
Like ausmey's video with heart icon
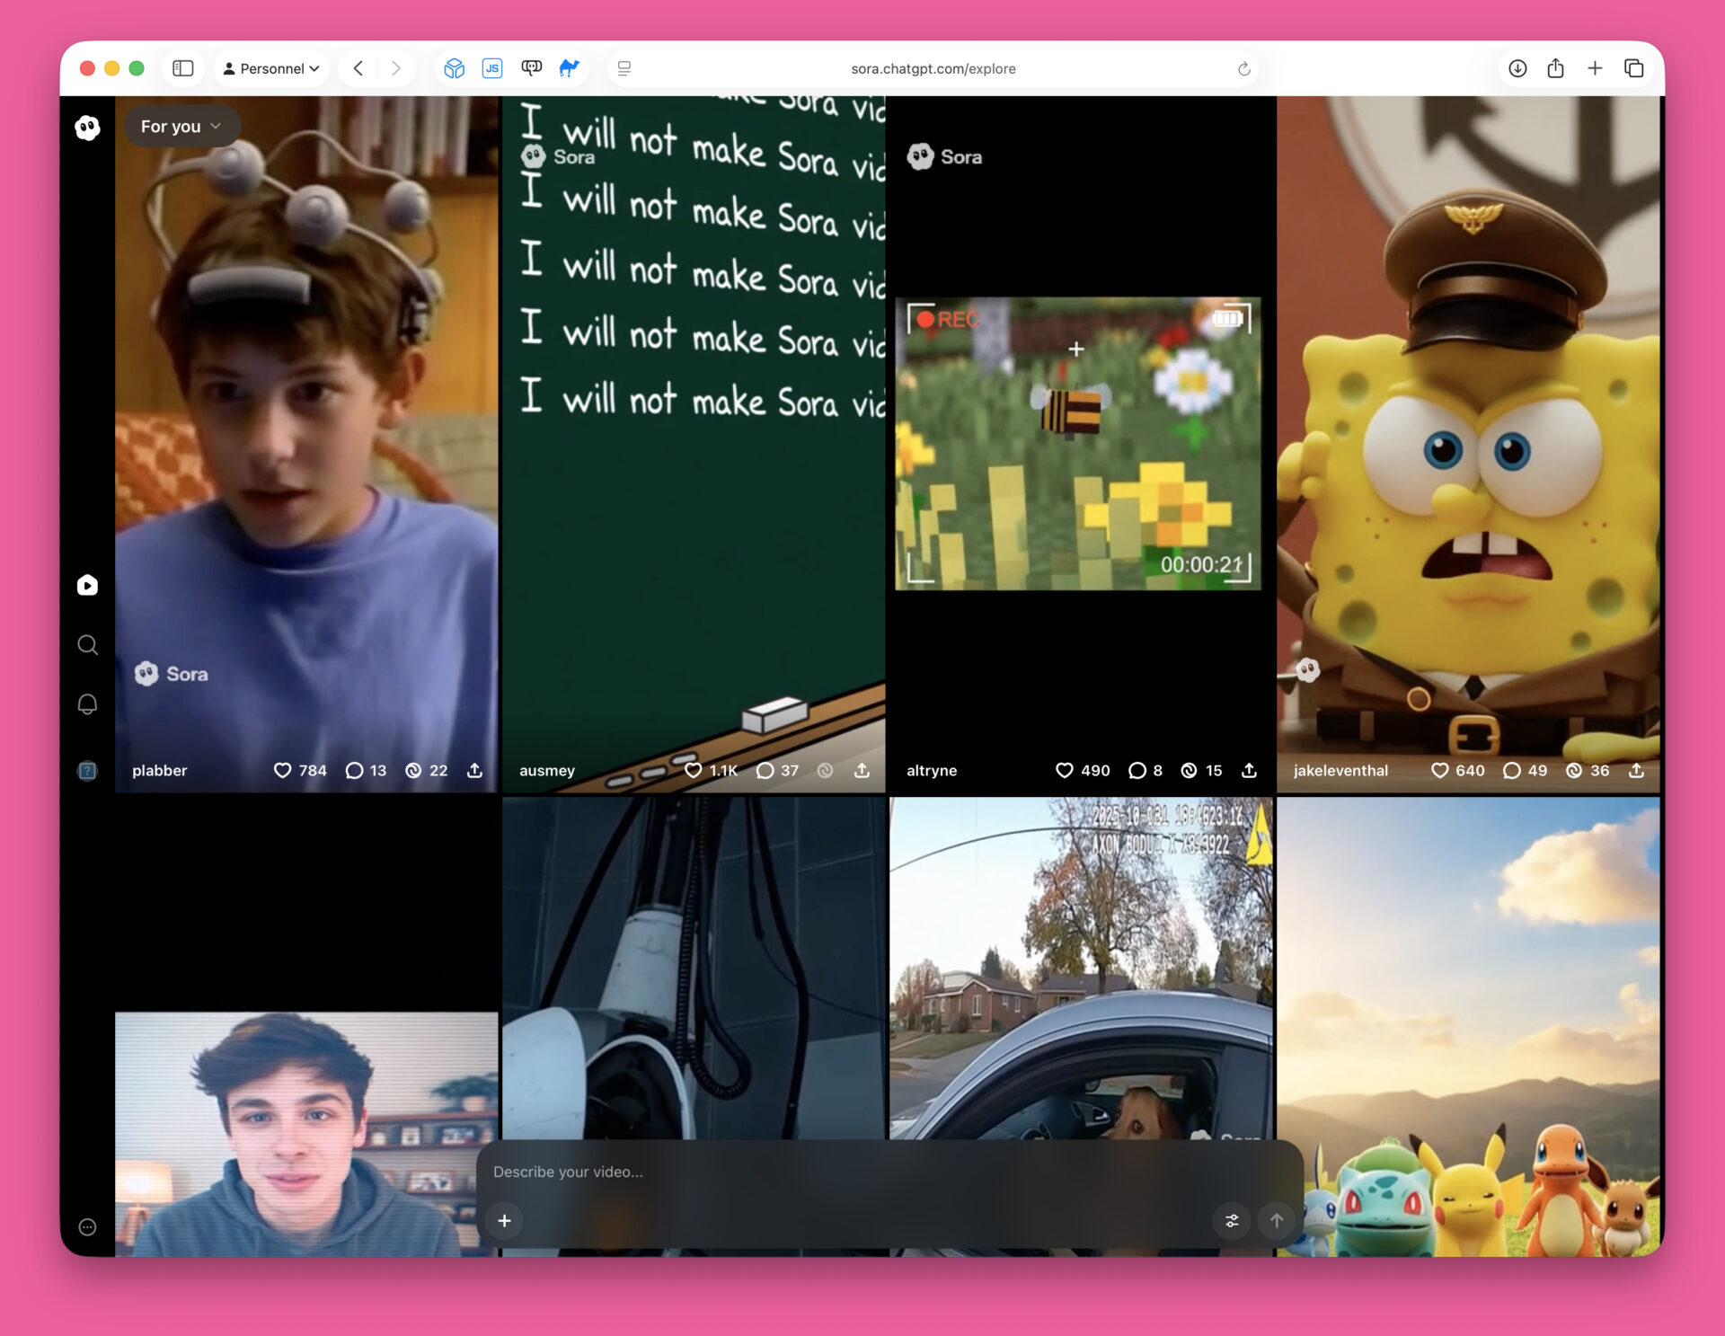693,771
